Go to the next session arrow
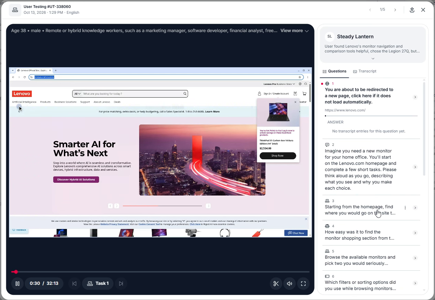 coord(395,10)
